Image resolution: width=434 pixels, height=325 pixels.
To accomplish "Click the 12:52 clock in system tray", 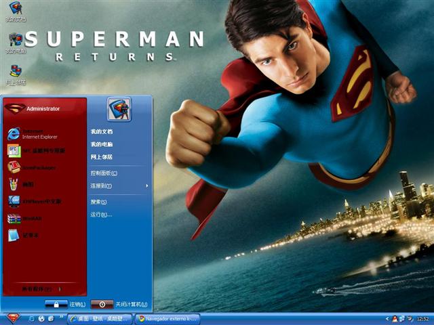I will pos(422,319).
